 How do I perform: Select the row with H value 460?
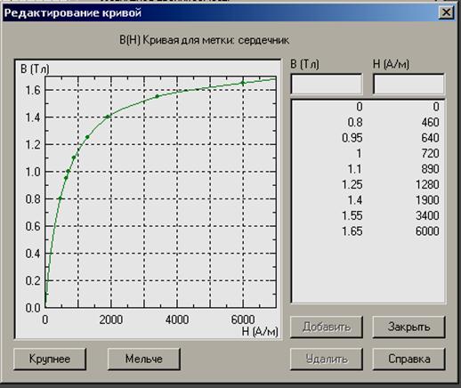point(368,122)
